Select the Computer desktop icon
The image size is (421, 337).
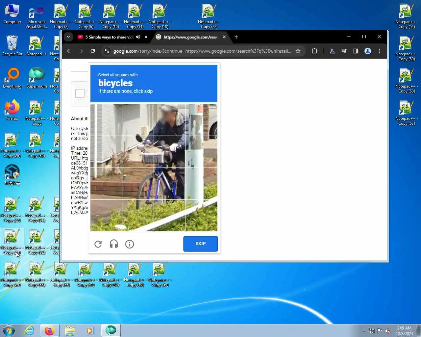tap(12, 14)
